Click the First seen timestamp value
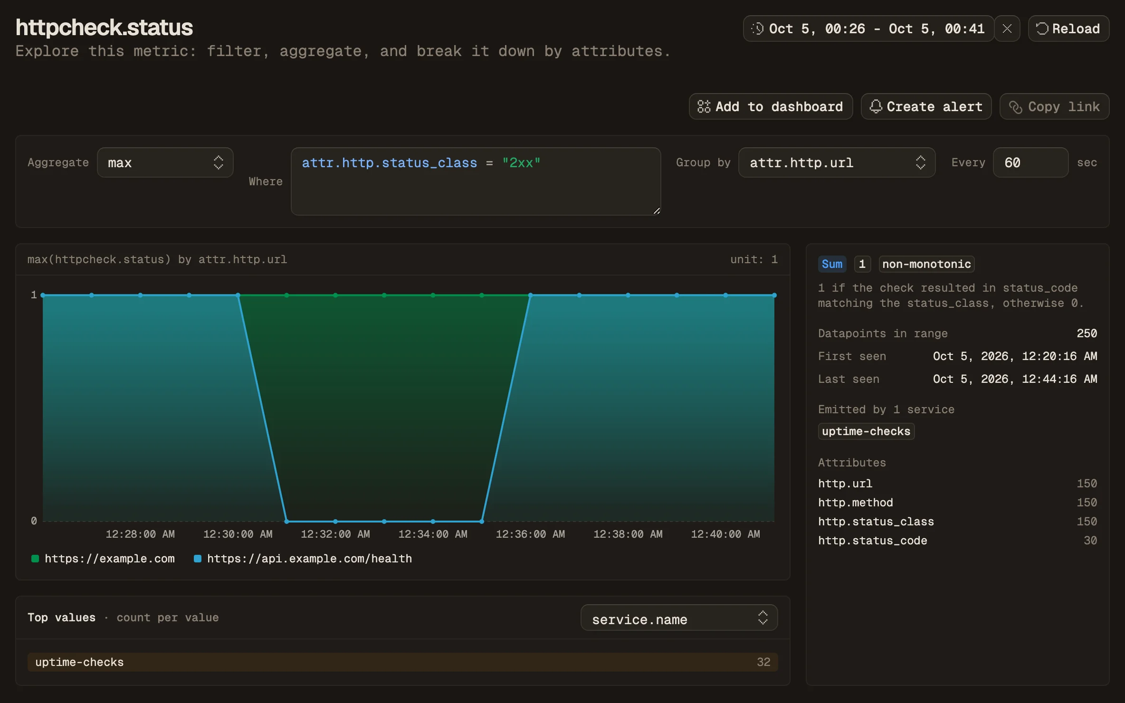Viewport: 1125px width, 703px height. click(1015, 356)
